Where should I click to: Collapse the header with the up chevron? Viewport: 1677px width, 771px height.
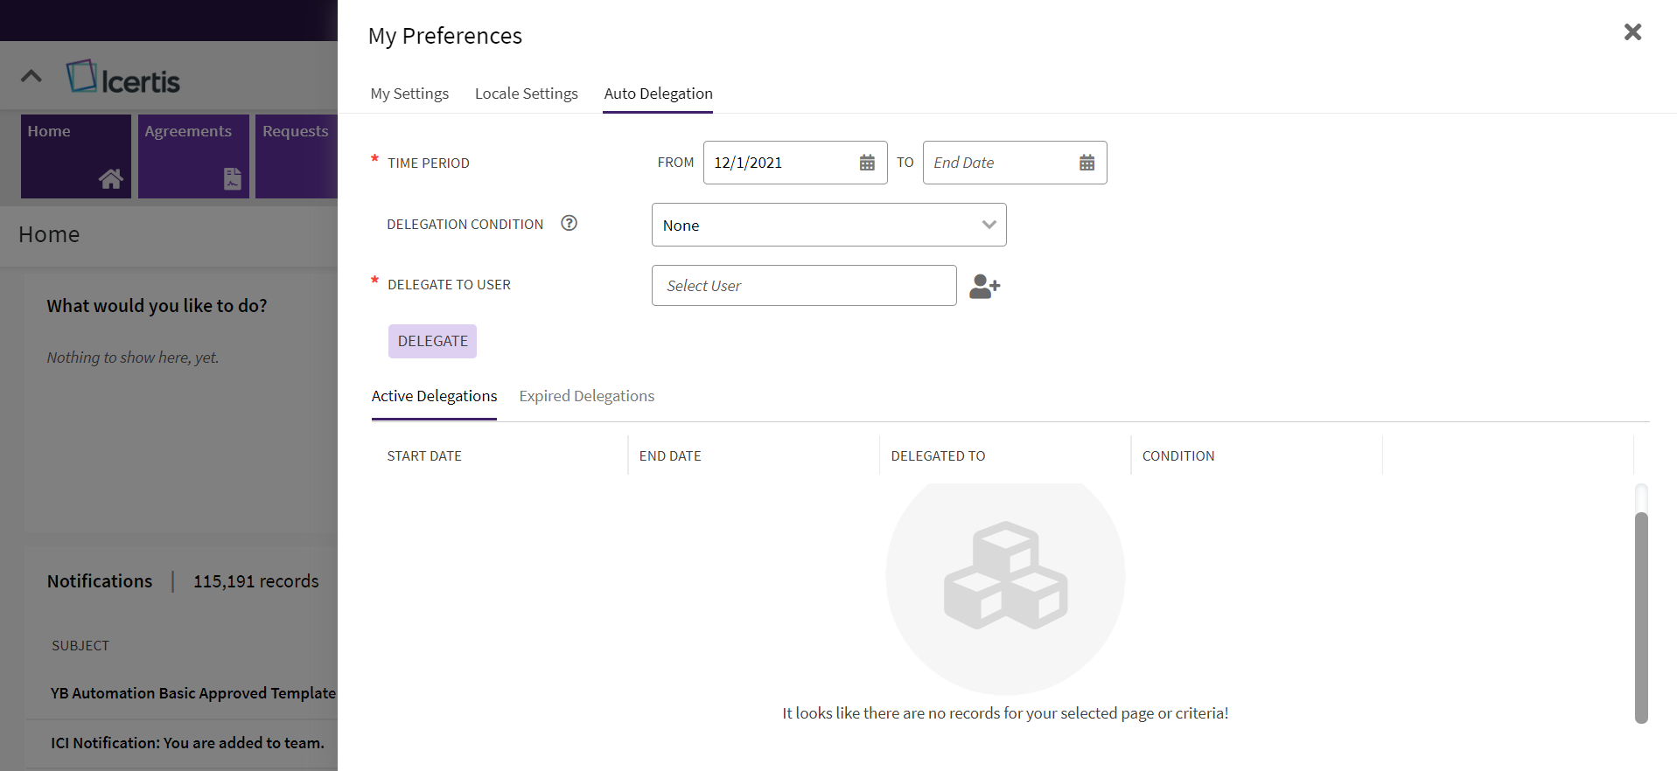coord(31,76)
